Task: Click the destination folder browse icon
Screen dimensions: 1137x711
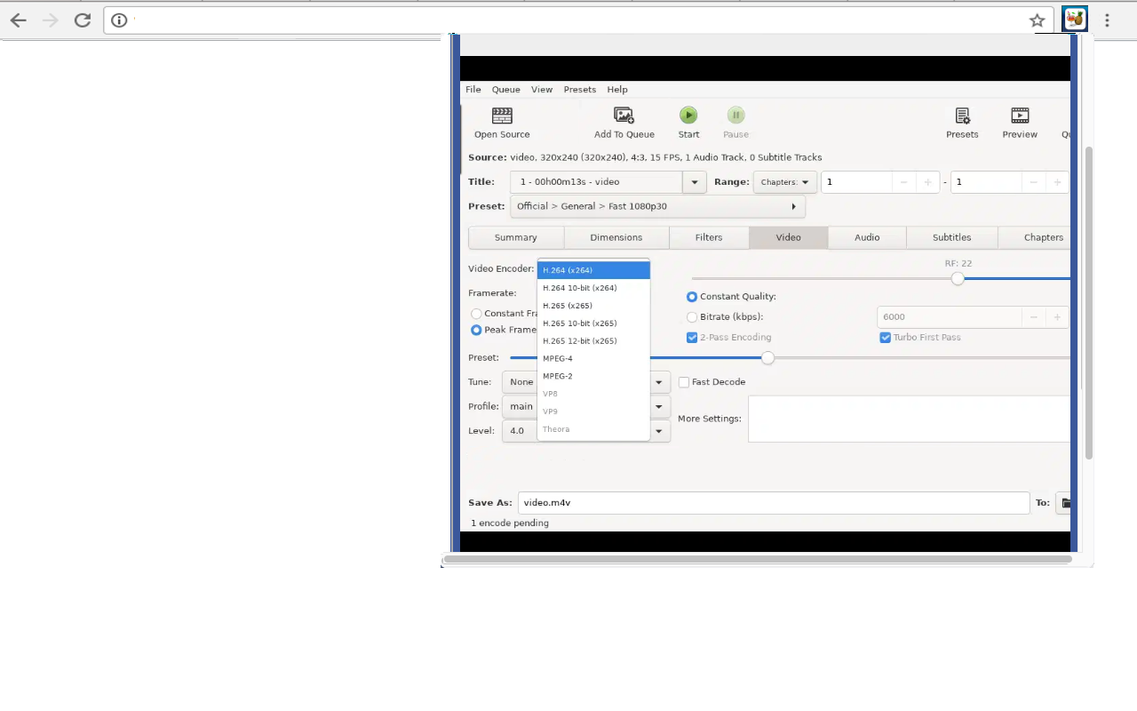Action: point(1065,502)
